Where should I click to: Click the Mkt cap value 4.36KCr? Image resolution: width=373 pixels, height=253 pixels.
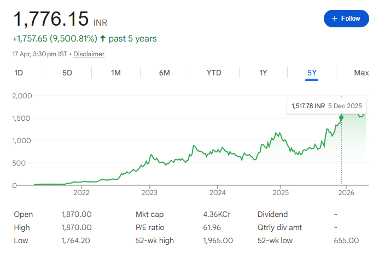pyautogui.click(x=217, y=214)
